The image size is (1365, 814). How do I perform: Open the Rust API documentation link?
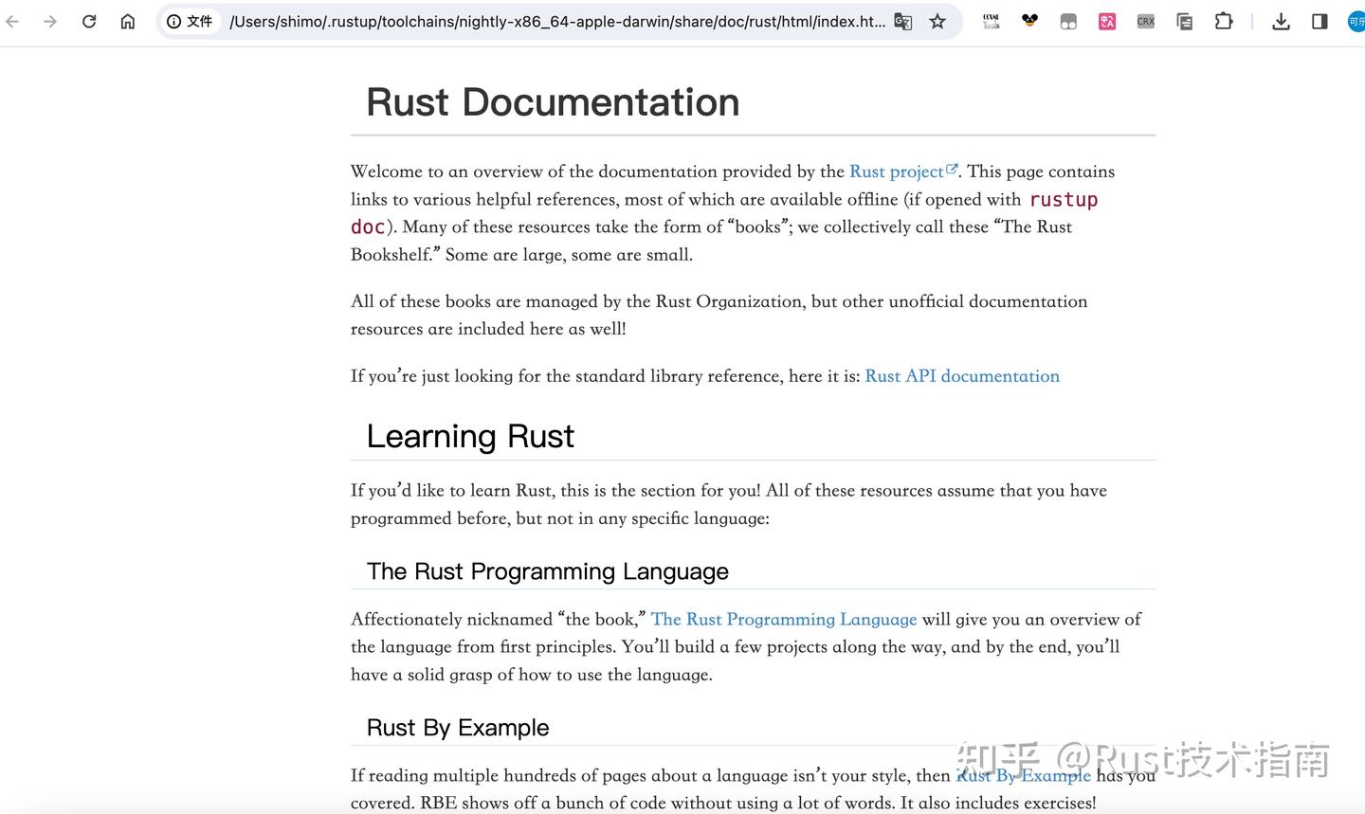click(961, 375)
